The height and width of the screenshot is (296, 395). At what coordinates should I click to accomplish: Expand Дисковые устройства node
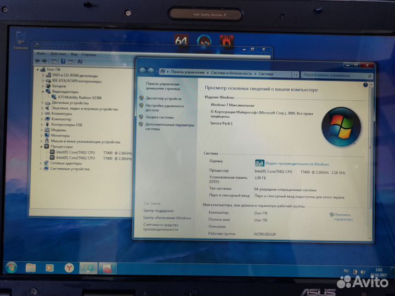[42, 103]
